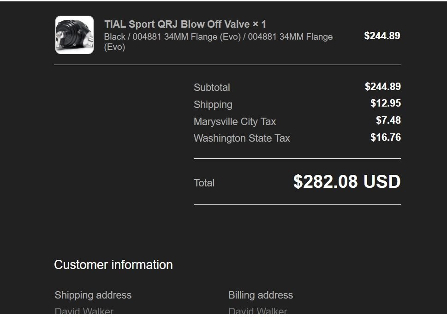Click the Total label
Viewport: 447px width, 317px height.
204,183
